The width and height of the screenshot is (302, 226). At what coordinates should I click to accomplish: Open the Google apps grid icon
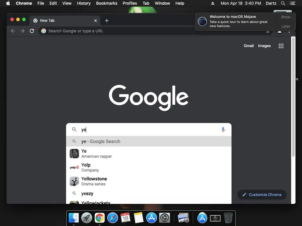281,46
